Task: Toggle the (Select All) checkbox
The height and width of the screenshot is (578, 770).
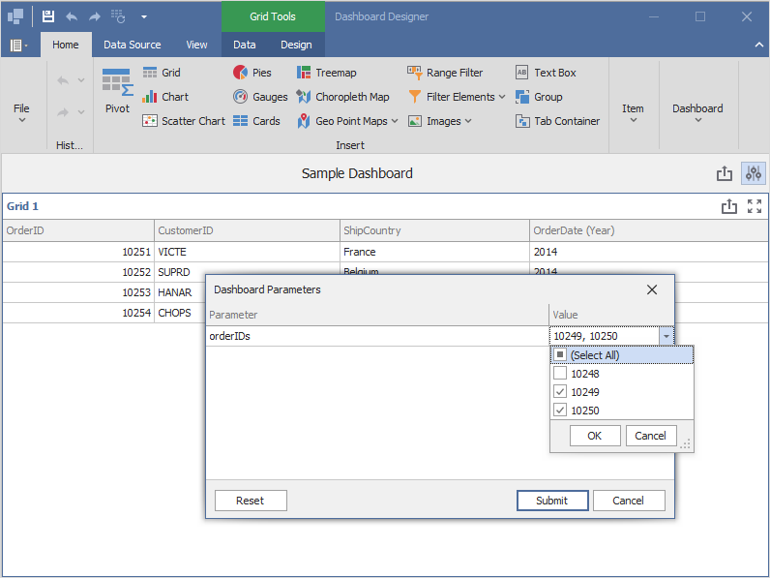Action: tap(560, 354)
